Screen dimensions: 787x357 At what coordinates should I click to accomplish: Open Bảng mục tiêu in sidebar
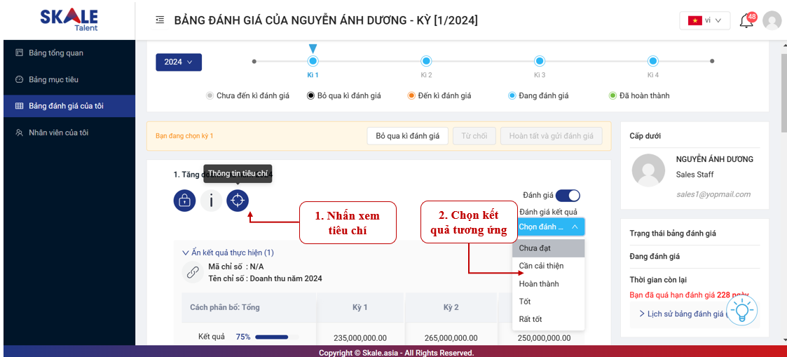(x=53, y=79)
